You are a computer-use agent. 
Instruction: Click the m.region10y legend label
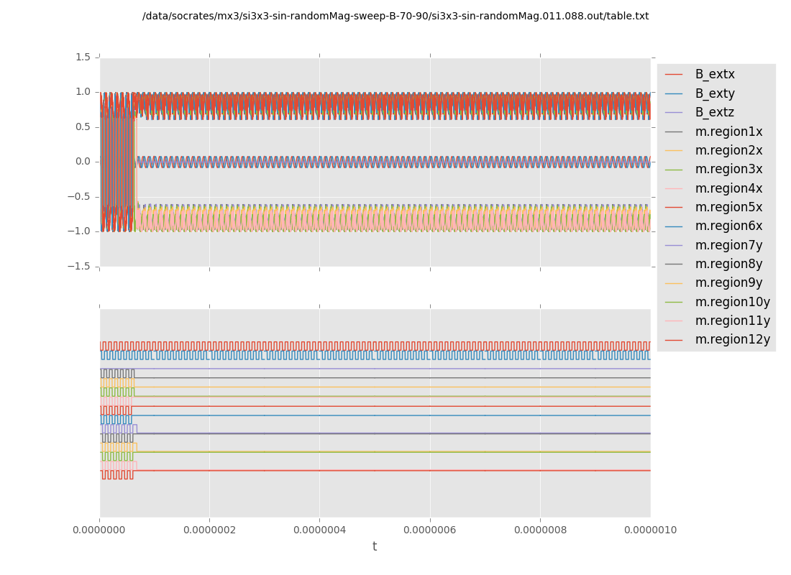732,302
